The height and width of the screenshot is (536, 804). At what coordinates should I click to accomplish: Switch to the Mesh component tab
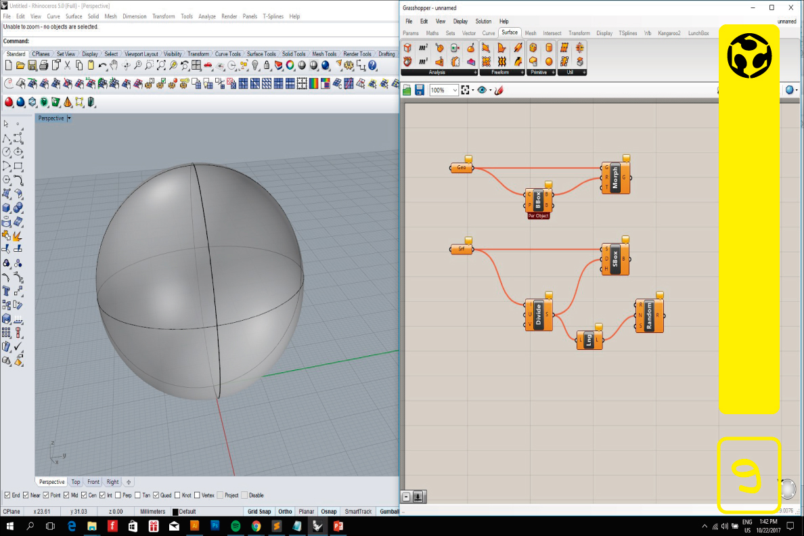(531, 33)
